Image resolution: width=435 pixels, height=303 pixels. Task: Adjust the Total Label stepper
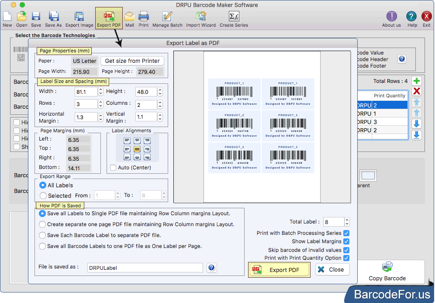coord(347,222)
